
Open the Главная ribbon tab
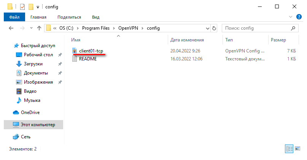point(38,17)
